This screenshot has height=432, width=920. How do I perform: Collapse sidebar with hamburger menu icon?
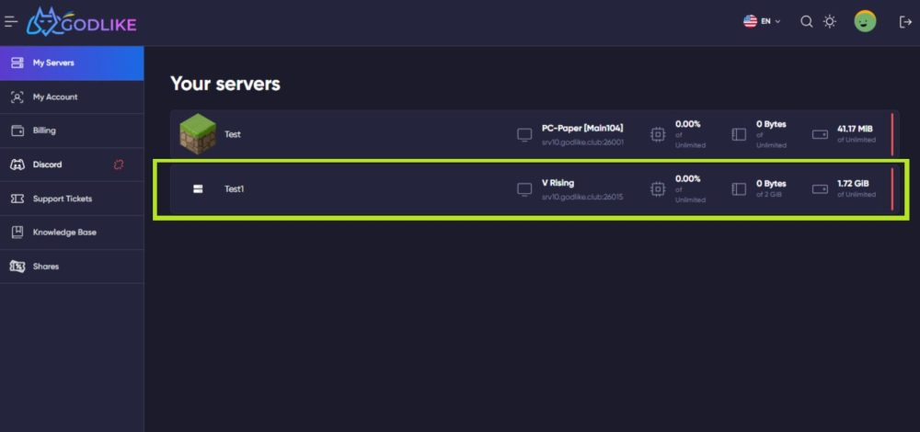click(x=10, y=22)
